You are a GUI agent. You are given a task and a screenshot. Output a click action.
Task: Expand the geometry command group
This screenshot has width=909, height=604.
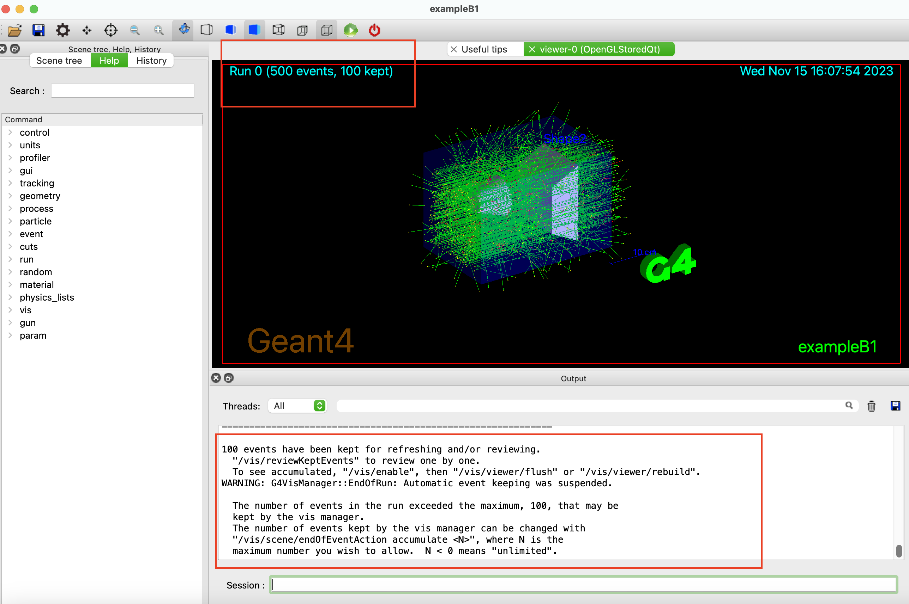11,196
